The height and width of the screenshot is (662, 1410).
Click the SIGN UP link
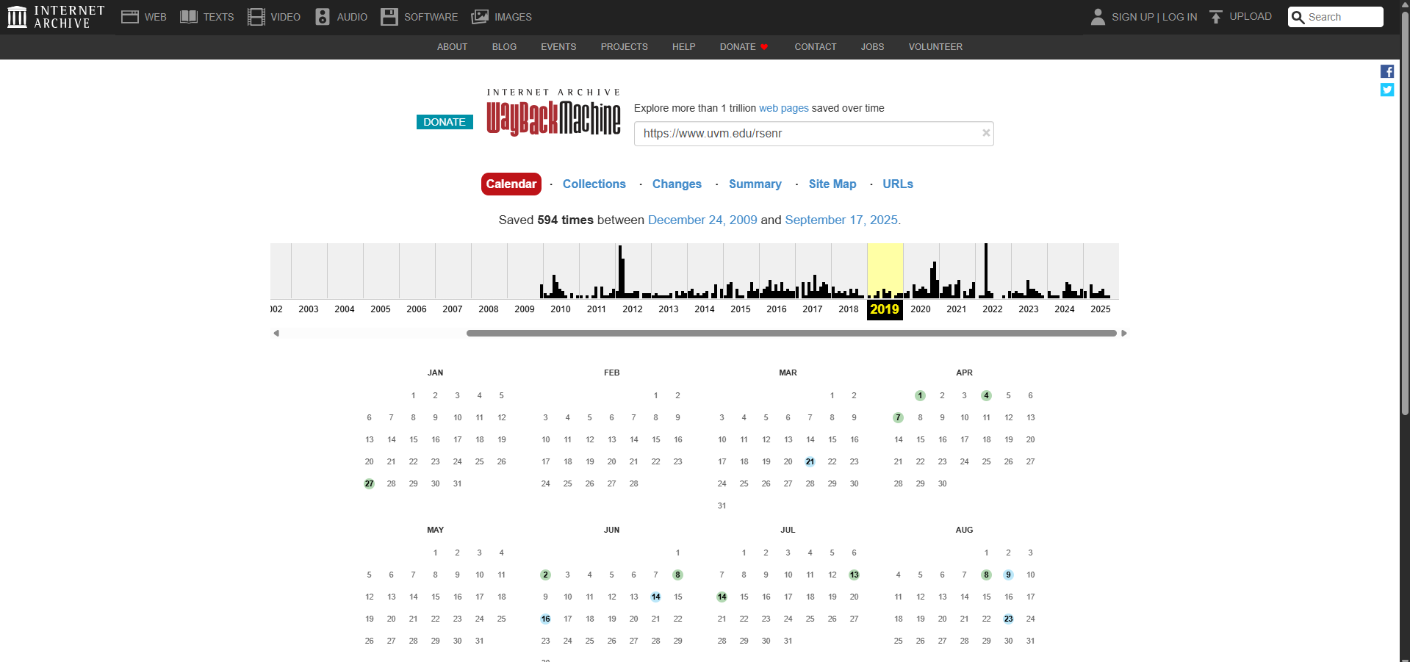coord(1132,17)
